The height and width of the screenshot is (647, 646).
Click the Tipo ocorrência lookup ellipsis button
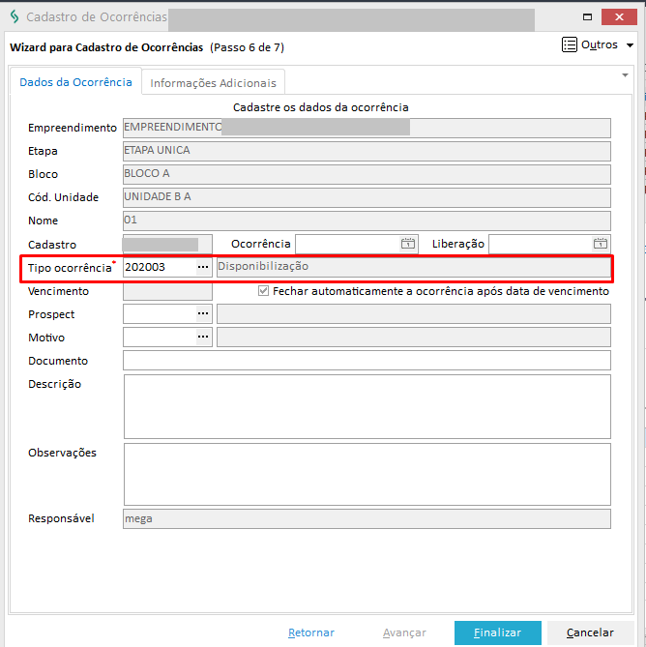[x=203, y=267]
